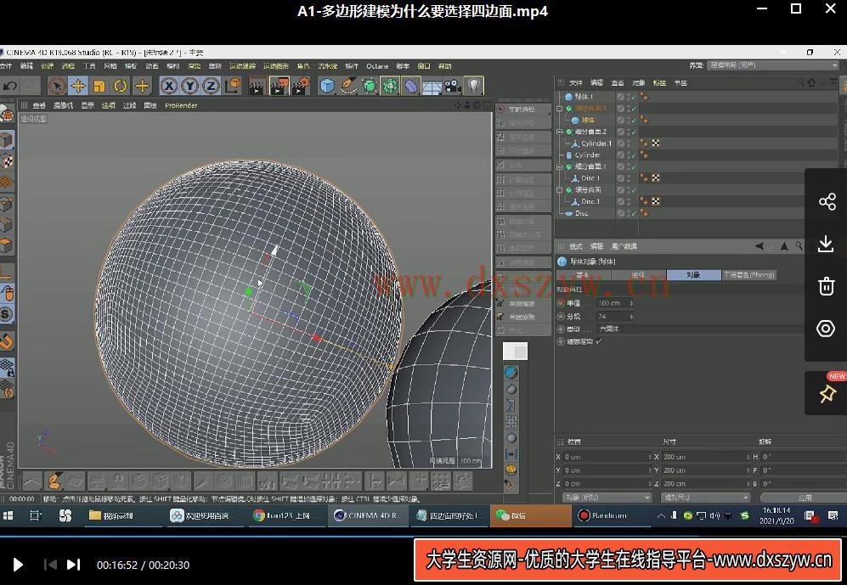This screenshot has height=585, width=847.
Task: Open the Octane menu
Action: coord(377,66)
